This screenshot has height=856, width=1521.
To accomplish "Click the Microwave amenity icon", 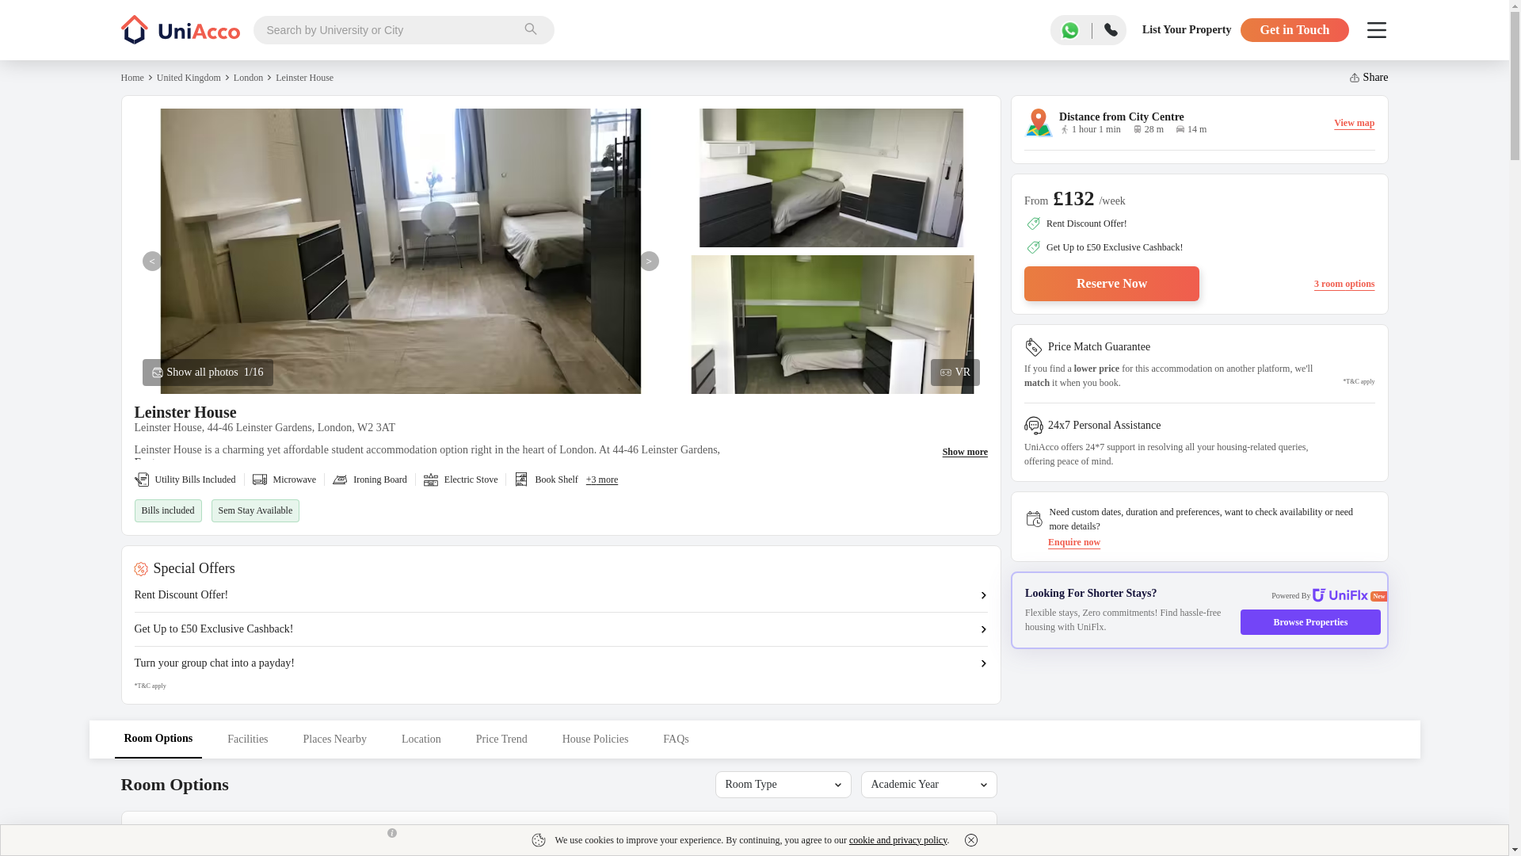I will [260, 480].
